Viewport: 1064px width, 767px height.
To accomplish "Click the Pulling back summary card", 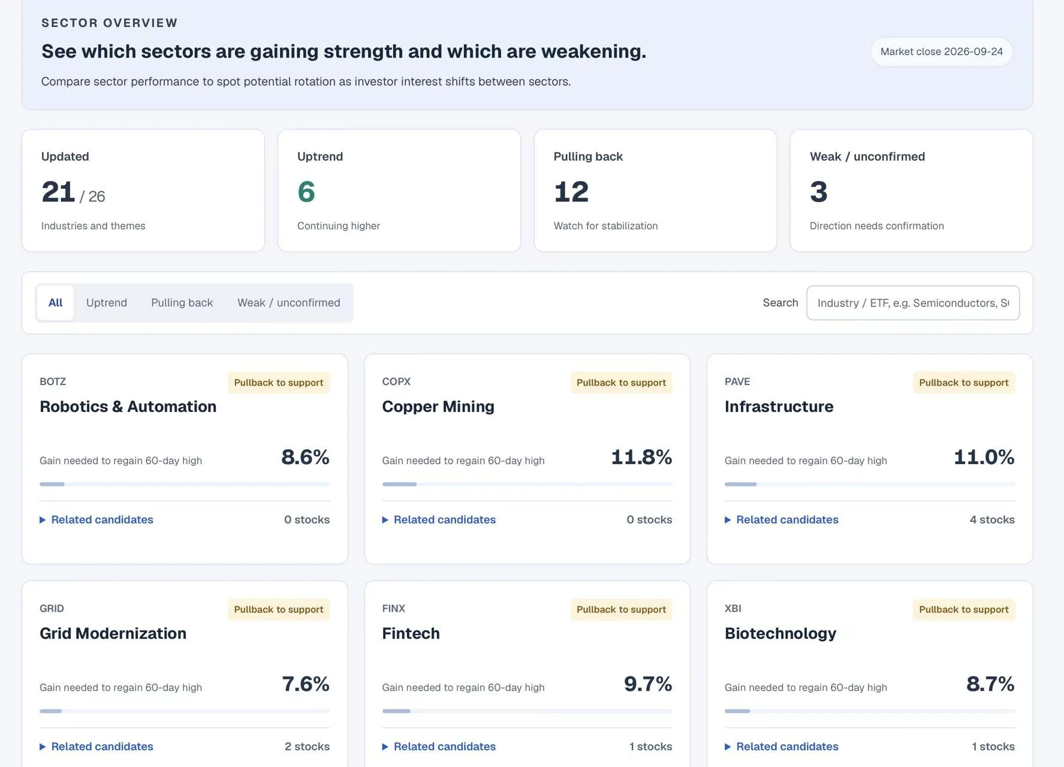I will pyautogui.click(x=655, y=191).
